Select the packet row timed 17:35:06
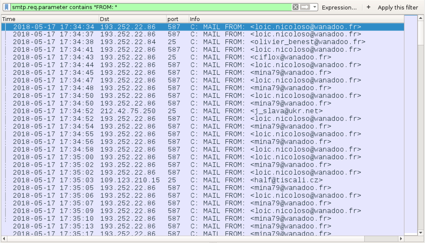Viewport: 425px width, 243px height. point(202,196)
